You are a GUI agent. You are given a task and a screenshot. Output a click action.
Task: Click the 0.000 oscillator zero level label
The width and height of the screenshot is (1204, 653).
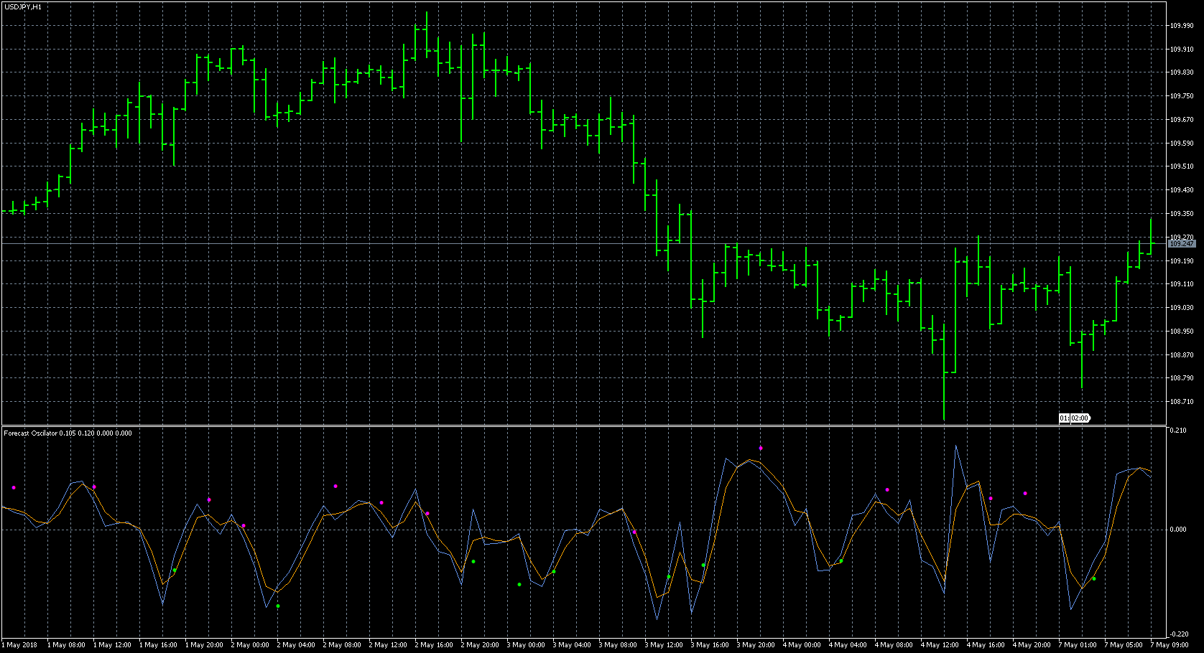click(x=1178, y=530)
